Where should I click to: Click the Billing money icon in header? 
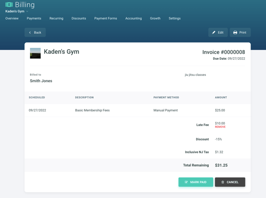pos(9,5)
